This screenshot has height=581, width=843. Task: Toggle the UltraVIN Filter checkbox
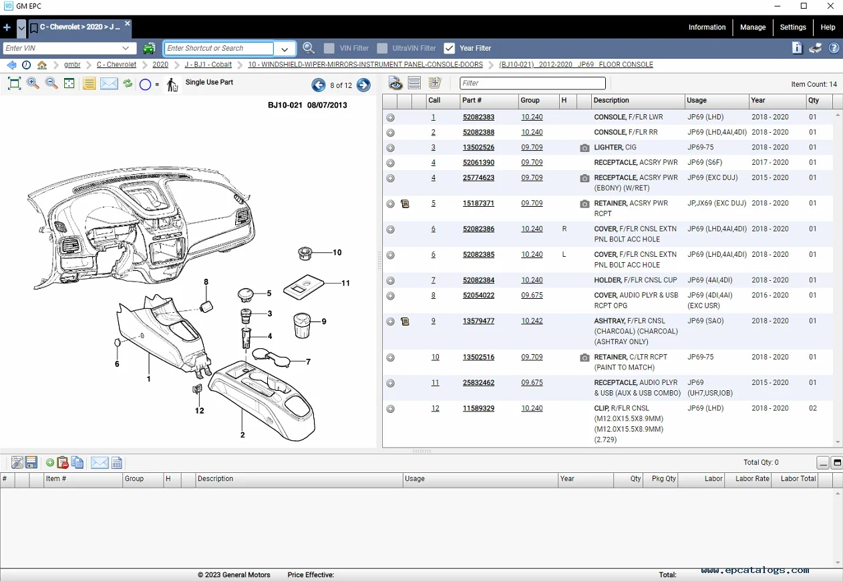(x=382, y=48)
